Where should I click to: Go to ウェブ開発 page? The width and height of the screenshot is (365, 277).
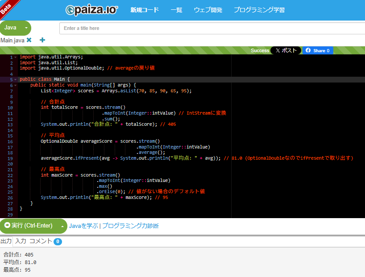[207, 10]
